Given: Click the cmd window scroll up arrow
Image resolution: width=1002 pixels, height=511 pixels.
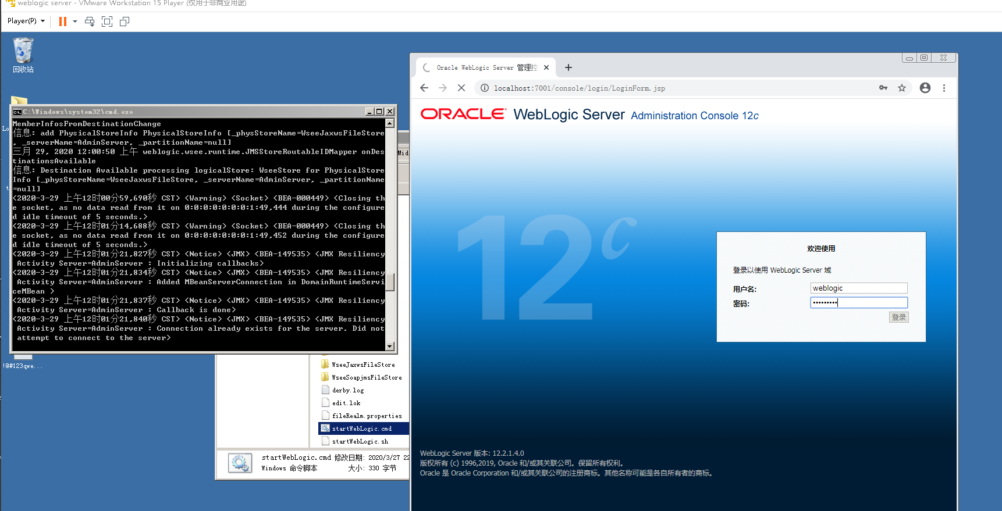Looking at the screenshot, I should 390,123.
